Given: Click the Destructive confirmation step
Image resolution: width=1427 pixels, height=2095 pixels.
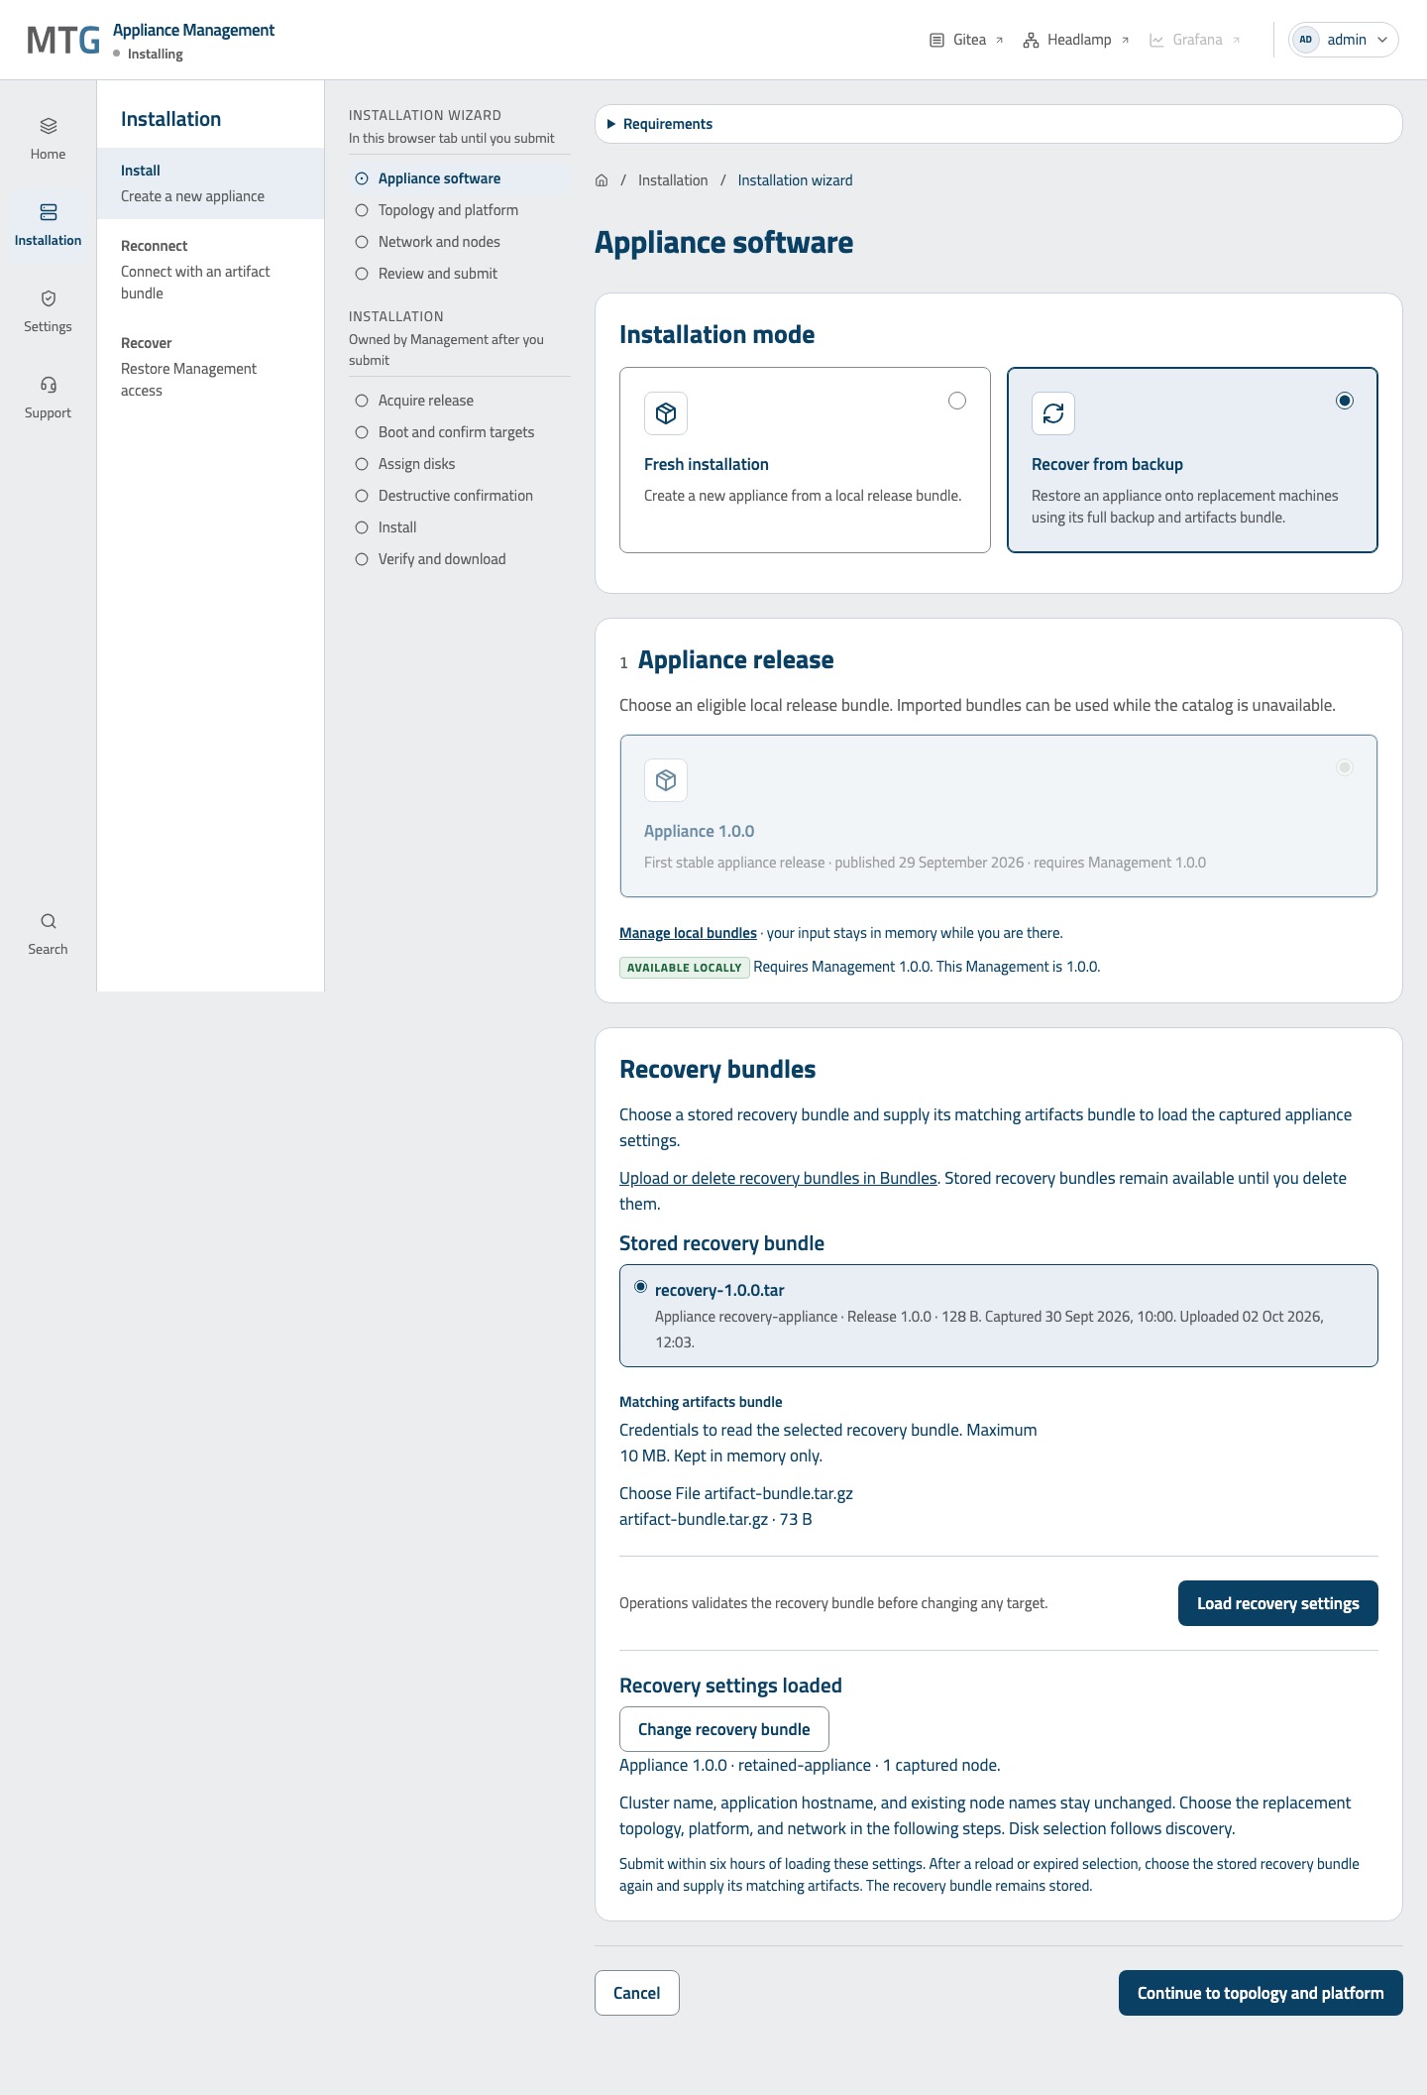Looking at the screenshot, I should [460, 496].
